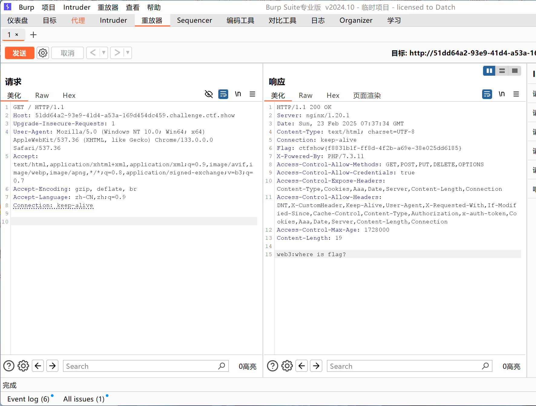
Task: Open the request panel hamburger options menu
Action: click(x=252, y=94)
